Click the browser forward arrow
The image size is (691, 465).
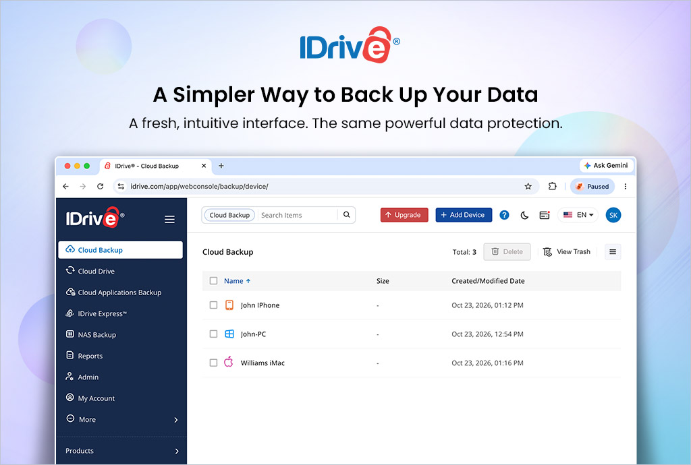83,187
